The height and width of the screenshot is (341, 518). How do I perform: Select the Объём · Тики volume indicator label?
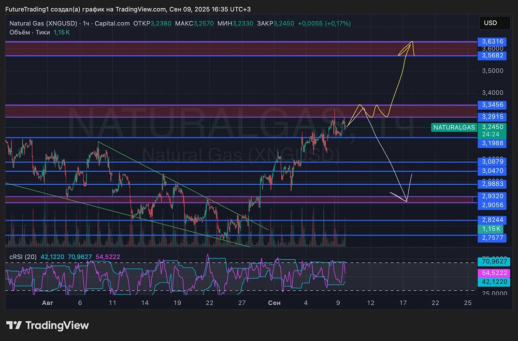coord(30,32)
